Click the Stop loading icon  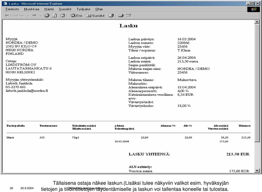pyautogui.click(x=47, y=16)
